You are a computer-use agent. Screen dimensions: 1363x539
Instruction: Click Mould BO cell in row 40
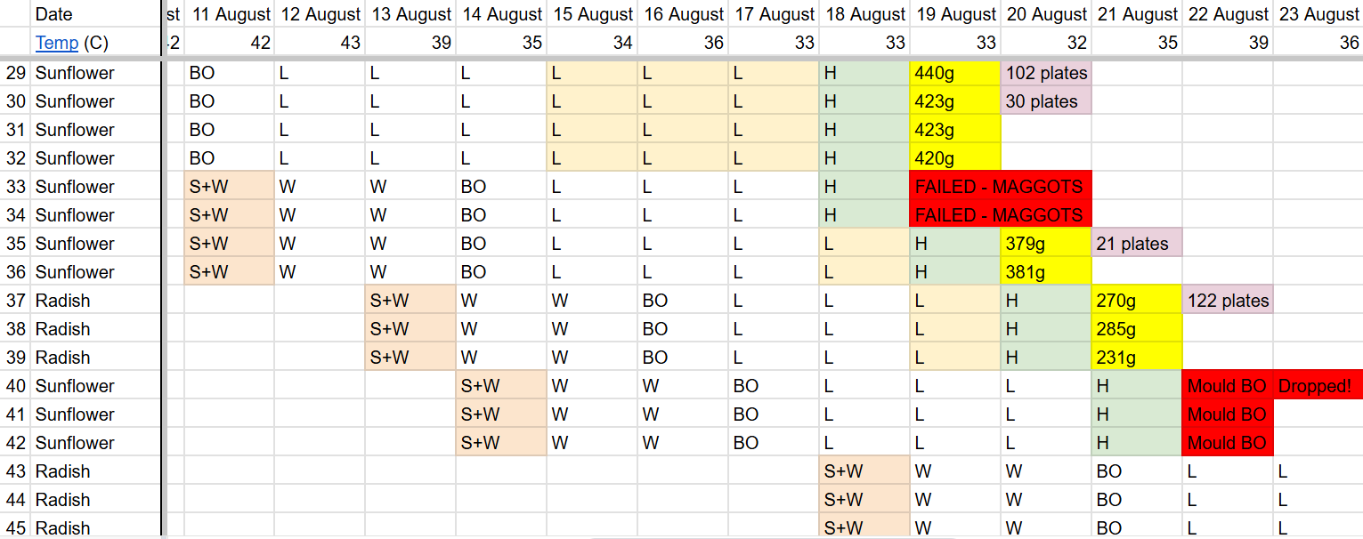click(1228, 386)
